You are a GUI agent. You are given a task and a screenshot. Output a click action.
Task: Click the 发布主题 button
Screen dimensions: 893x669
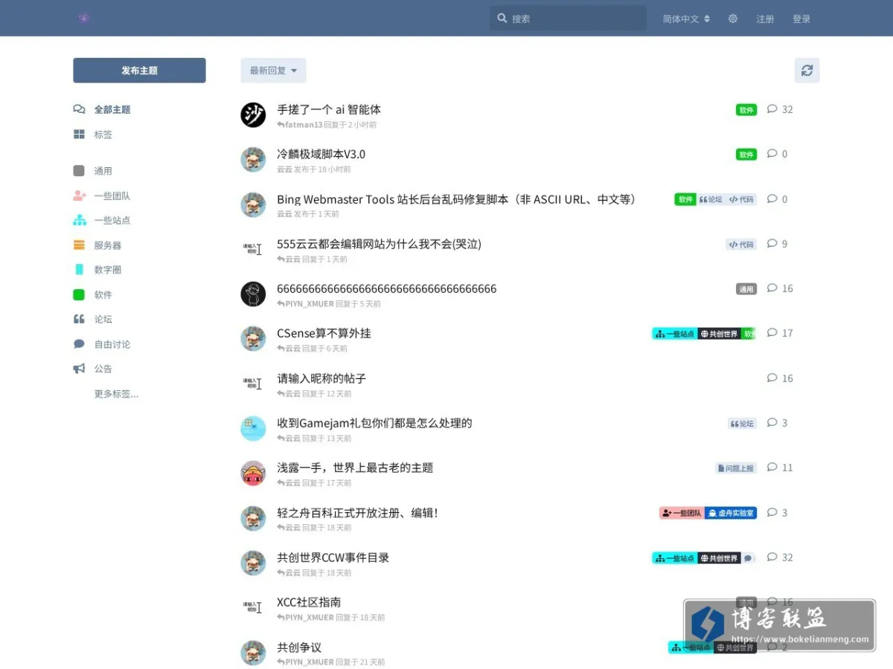(x=139, y=71)
